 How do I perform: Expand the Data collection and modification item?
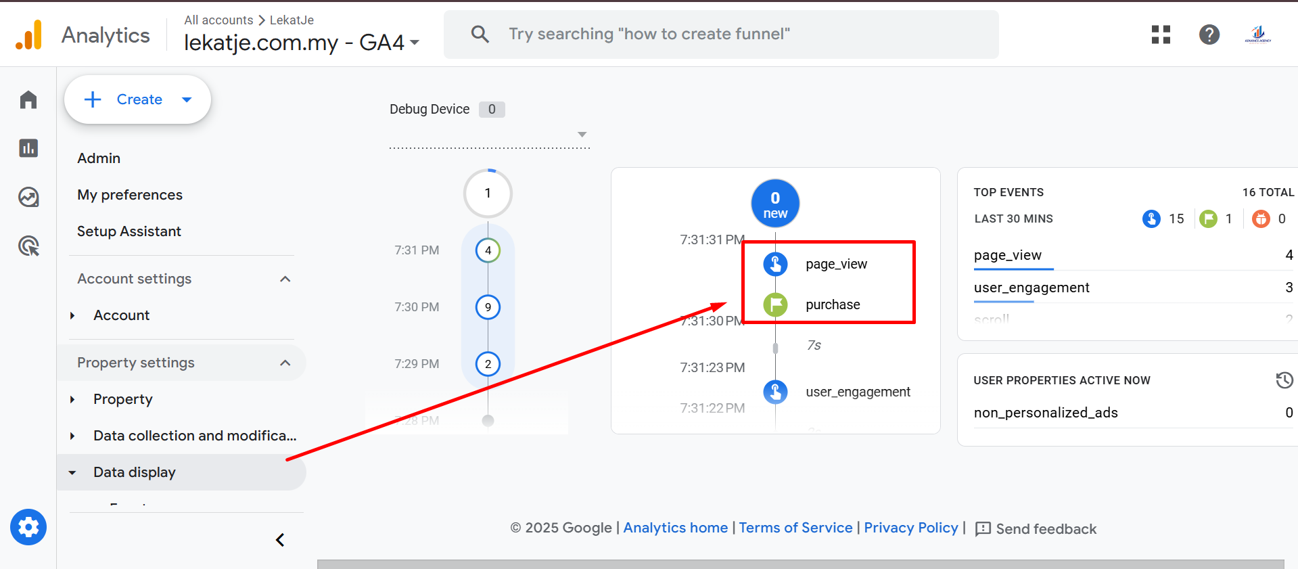195,436
